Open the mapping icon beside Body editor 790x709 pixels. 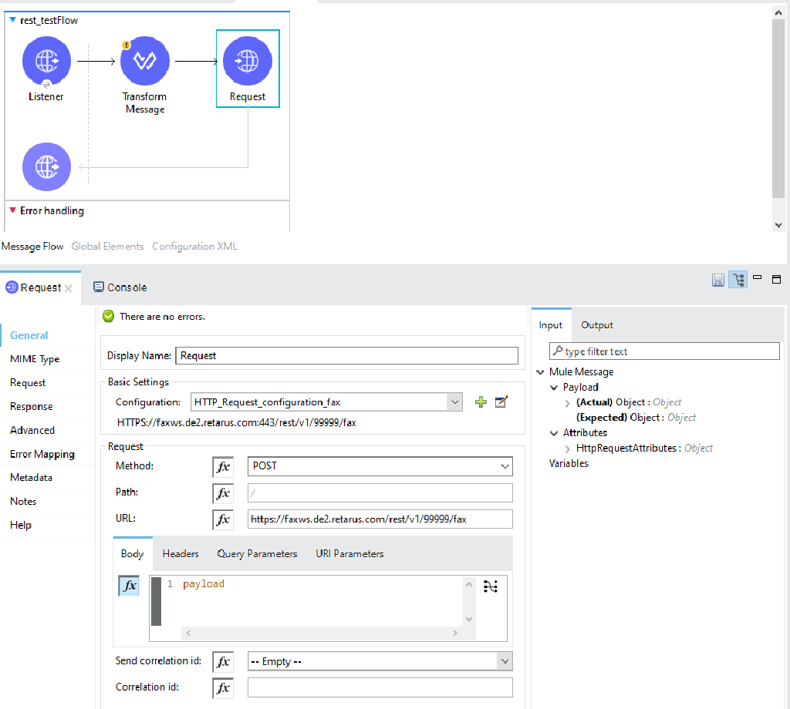tap(490, 586)
